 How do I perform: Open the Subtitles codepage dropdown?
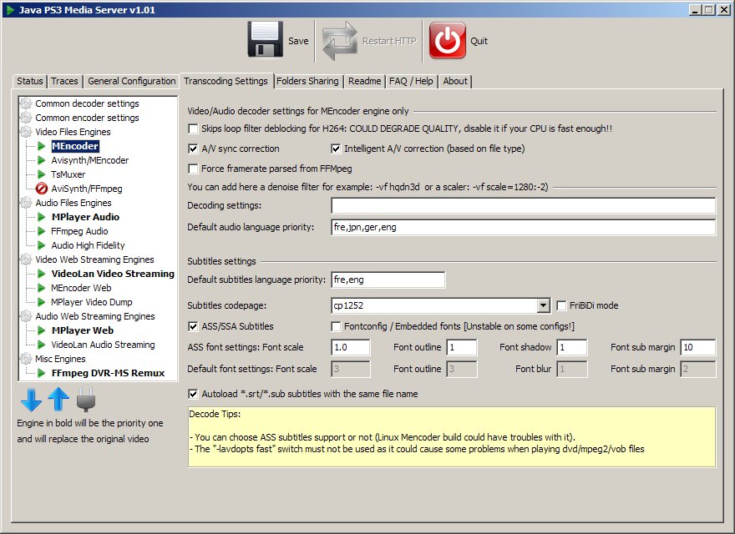coord(543,305)
